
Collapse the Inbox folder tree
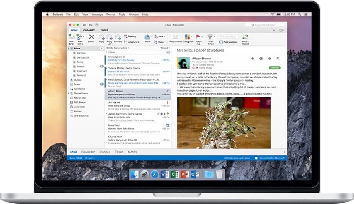point(69,48)
